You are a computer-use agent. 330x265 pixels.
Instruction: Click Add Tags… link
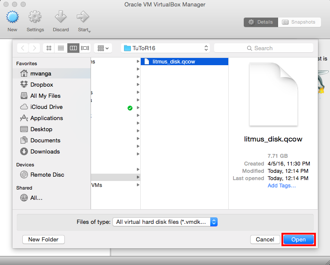coord(282,186)
